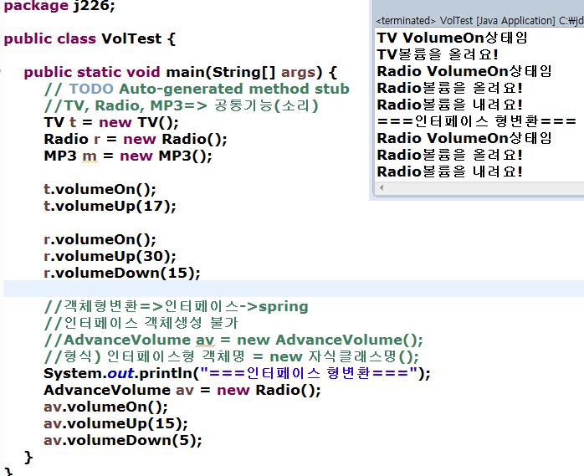Place cursor on 'package j226;' line
584x476 pixels.
(59, 6)
